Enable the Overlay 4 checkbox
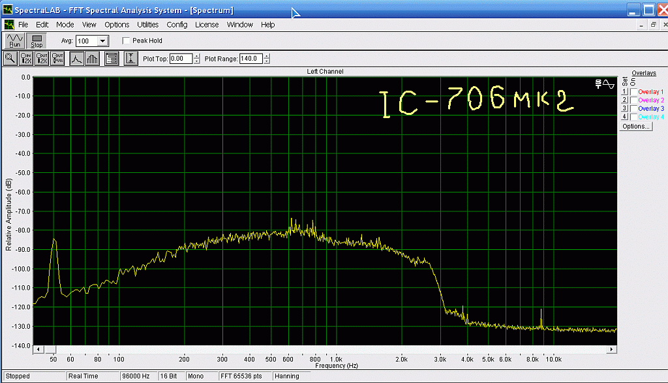The height and width of the screenshot is (383, 668). click(x=634, y=117)
